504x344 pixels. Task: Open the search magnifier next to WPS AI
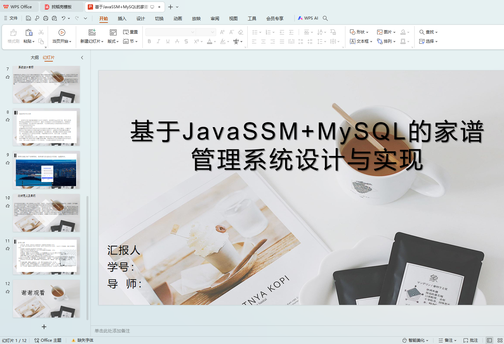[x=325, y=18]
